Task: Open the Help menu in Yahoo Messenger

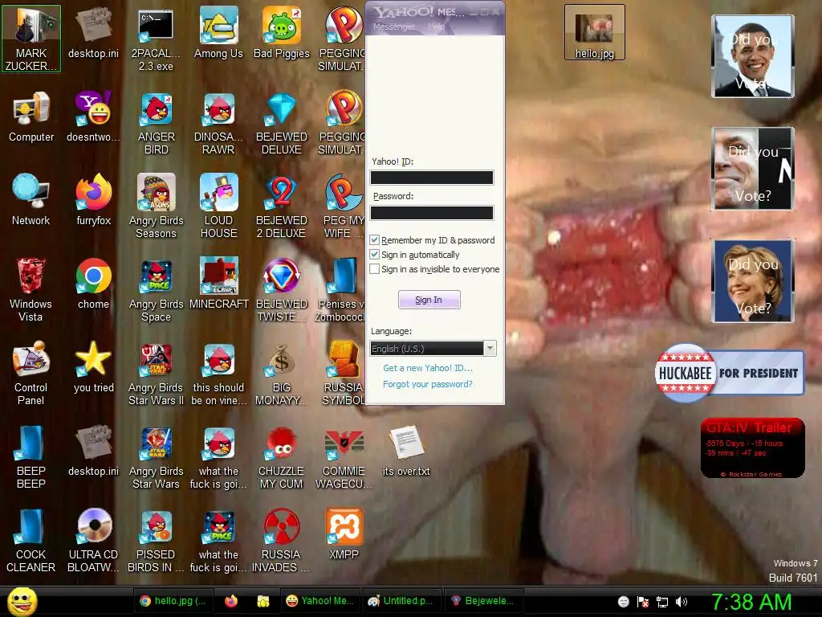Action: tap(436, 27)
